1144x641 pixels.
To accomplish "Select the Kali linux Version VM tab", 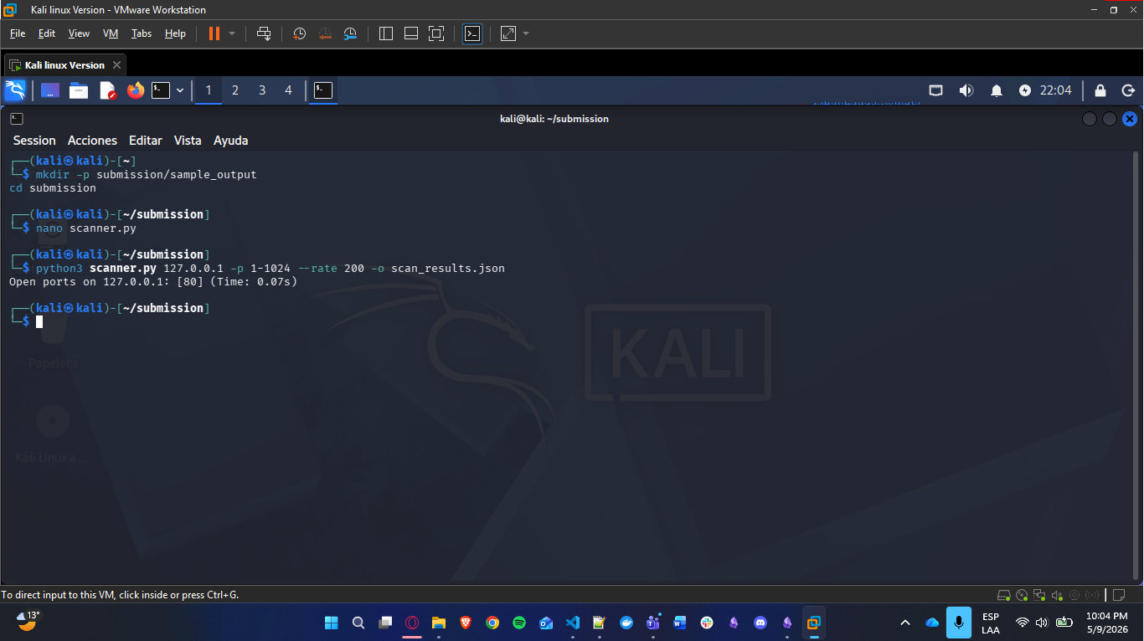I will click(x=65, y=64).
